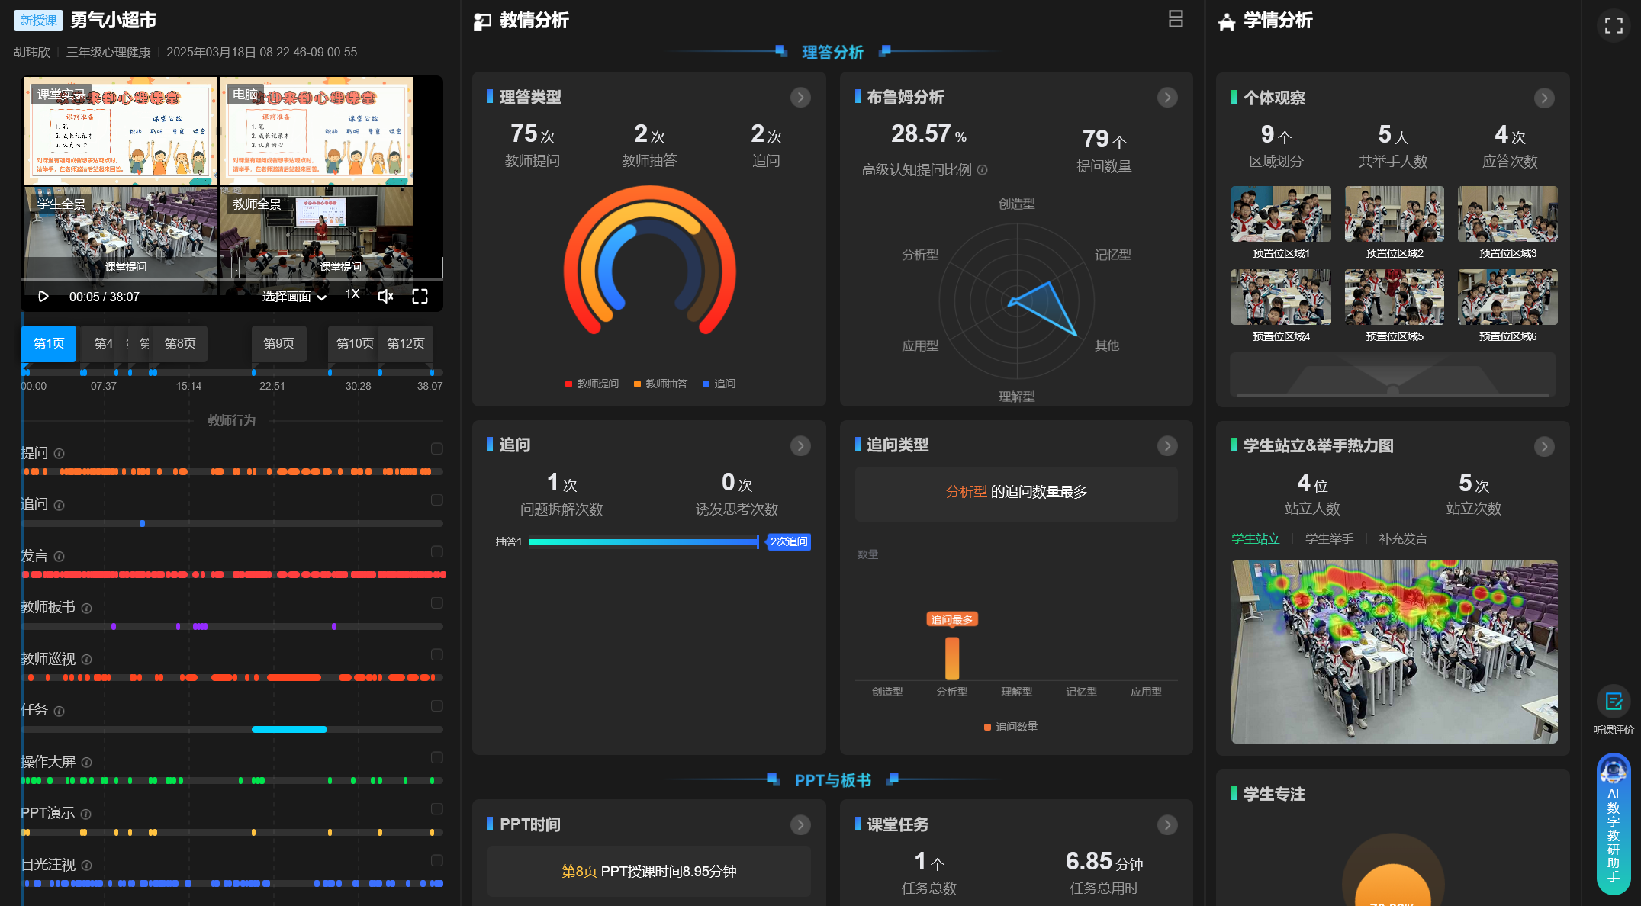Viewport: 1641px width, 906px height.
Task: Select the 第1页 slide tab
Action: point(49,344)
